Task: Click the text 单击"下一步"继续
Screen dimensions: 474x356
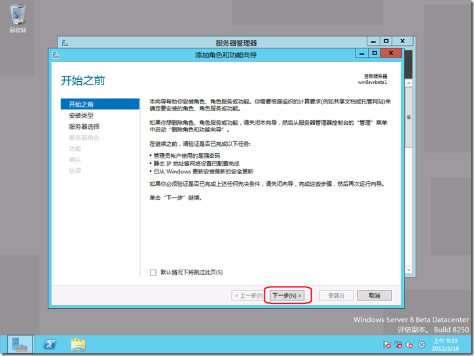Action: click(x=175, y=198)
